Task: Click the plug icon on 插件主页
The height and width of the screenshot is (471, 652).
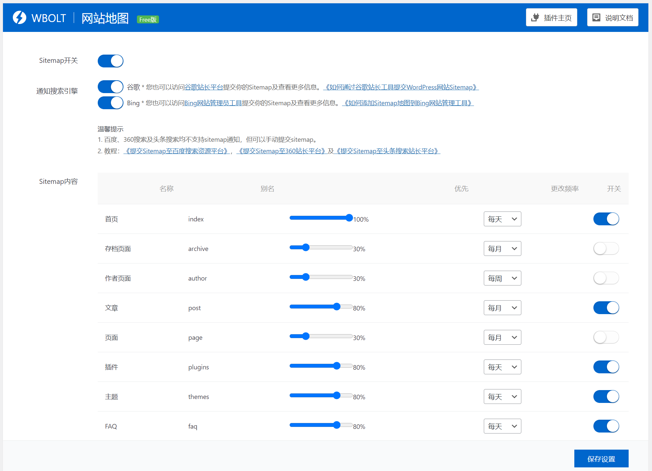Action: click(535, 17)
